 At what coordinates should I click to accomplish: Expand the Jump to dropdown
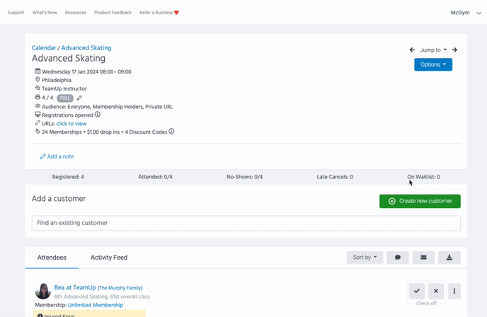(x=433, y=50)
